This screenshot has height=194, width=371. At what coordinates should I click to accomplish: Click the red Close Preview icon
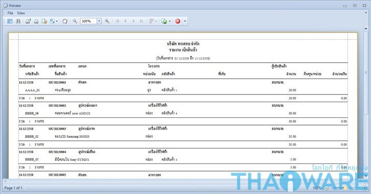178,21
